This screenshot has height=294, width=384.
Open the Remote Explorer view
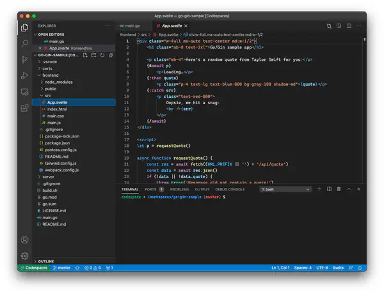tap(24, 93)
